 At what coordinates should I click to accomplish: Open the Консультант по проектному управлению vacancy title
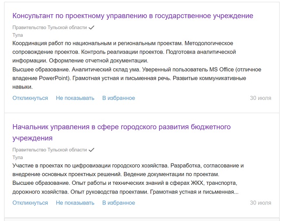(133, 16)
